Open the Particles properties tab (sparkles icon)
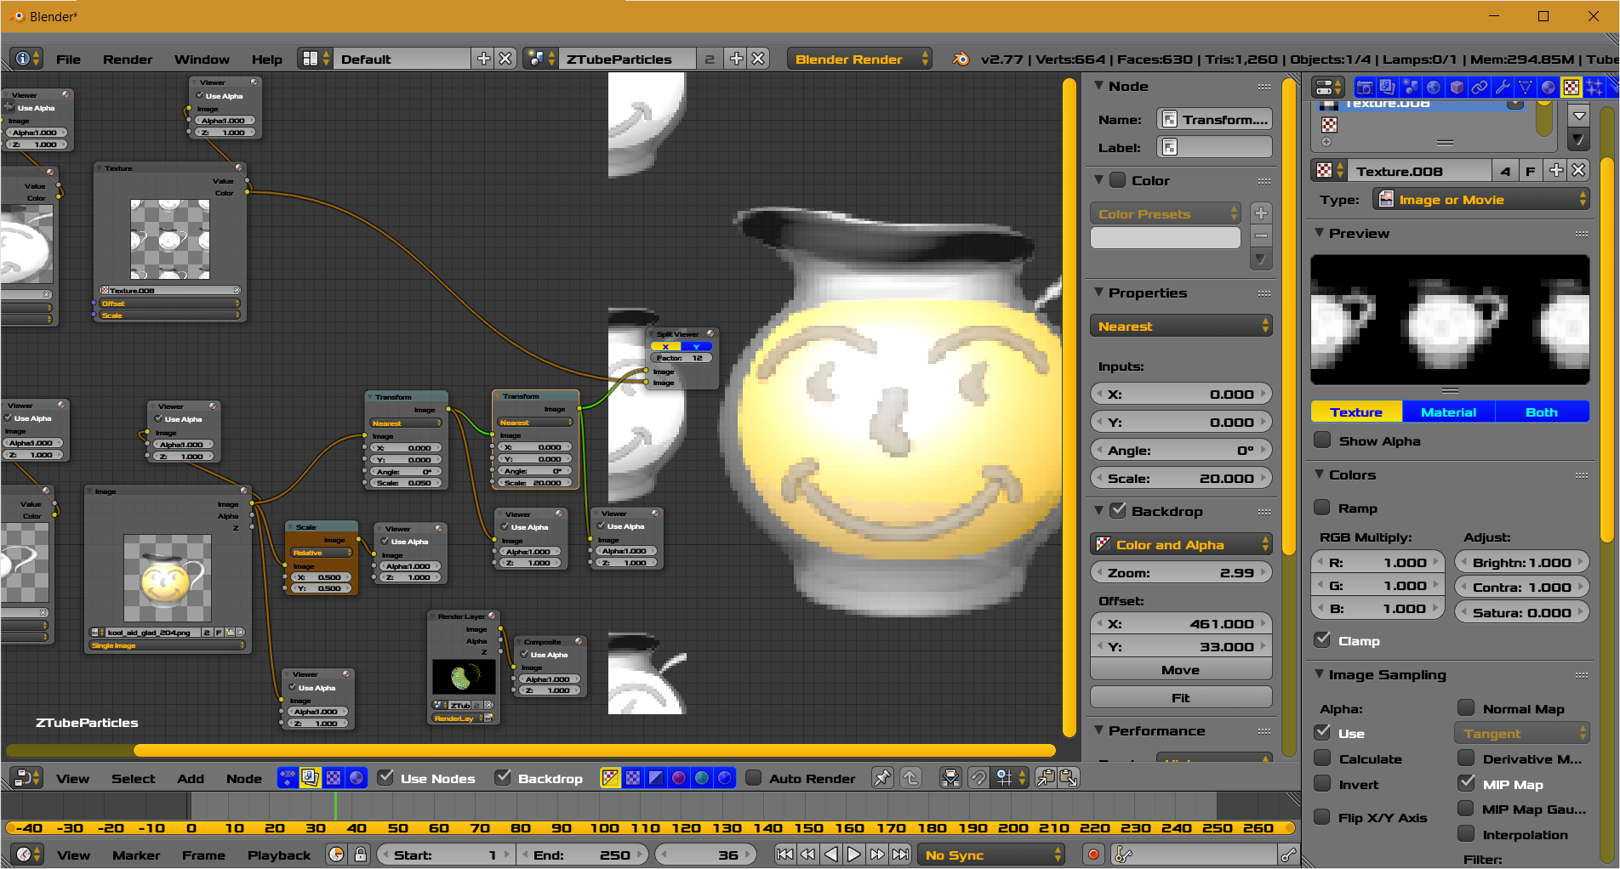Viewport: 1620px width, 869px height. (1594, 88)
